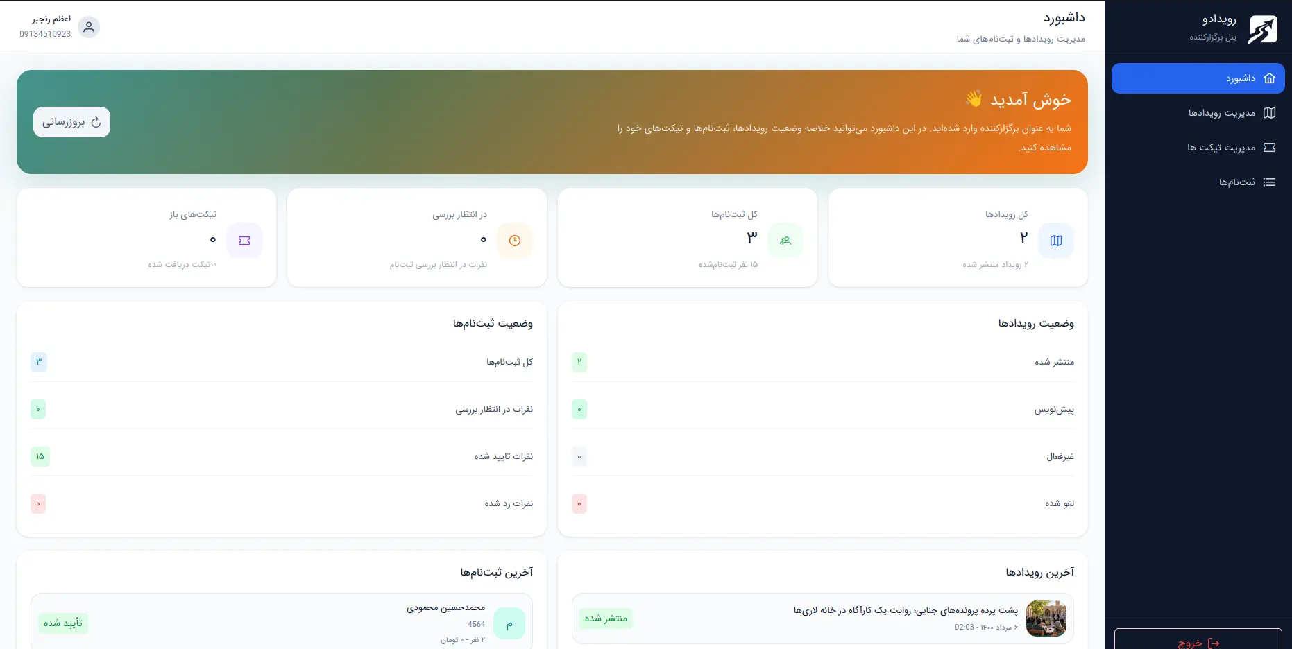This screenshot has height=649, width=1292.
Task: Click the آخرین رویدادها section heading
Action: 1039,572
